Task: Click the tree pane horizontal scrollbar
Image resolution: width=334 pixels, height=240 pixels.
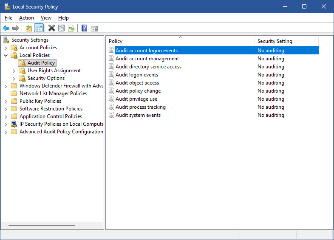Action: tap(42, 226)
